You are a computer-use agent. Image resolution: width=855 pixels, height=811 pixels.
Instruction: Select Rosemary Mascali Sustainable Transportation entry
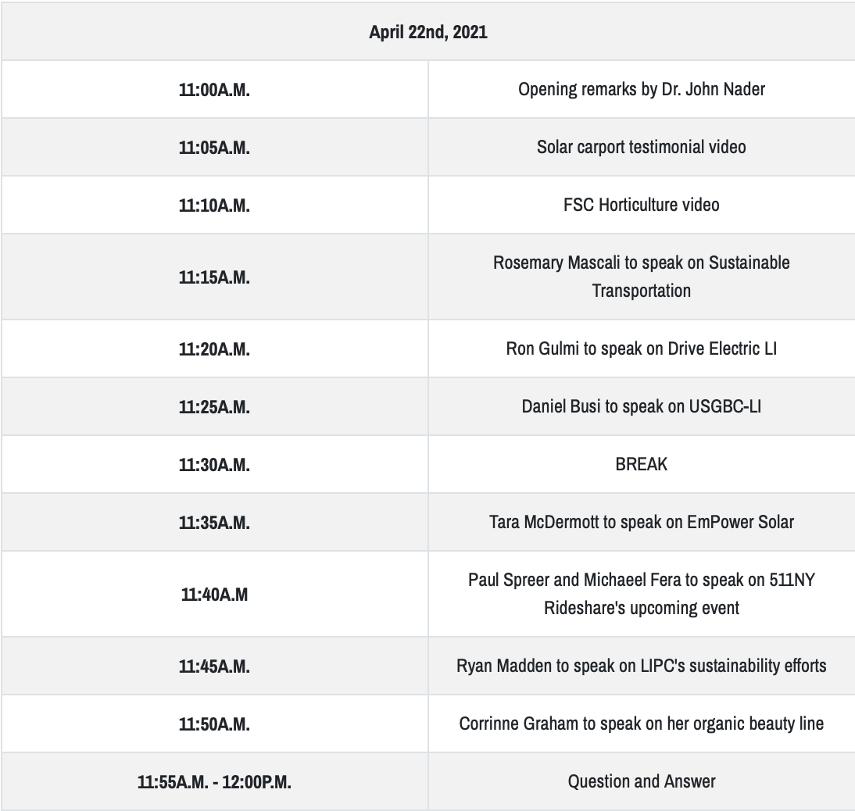pos(642,277)
